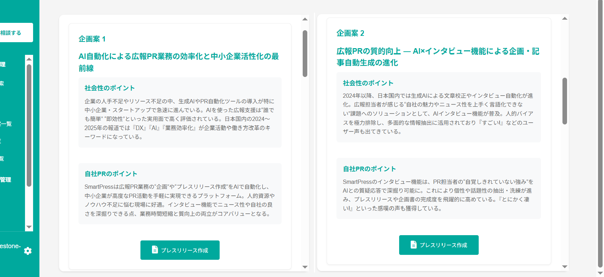Click paragraph starting 'SmartPressは広報PR業務'

point(180,200)
